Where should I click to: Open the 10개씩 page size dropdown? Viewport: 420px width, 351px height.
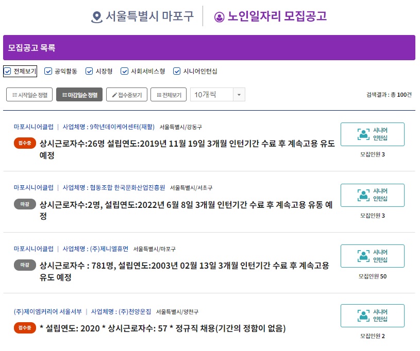(x=217, y=94)
